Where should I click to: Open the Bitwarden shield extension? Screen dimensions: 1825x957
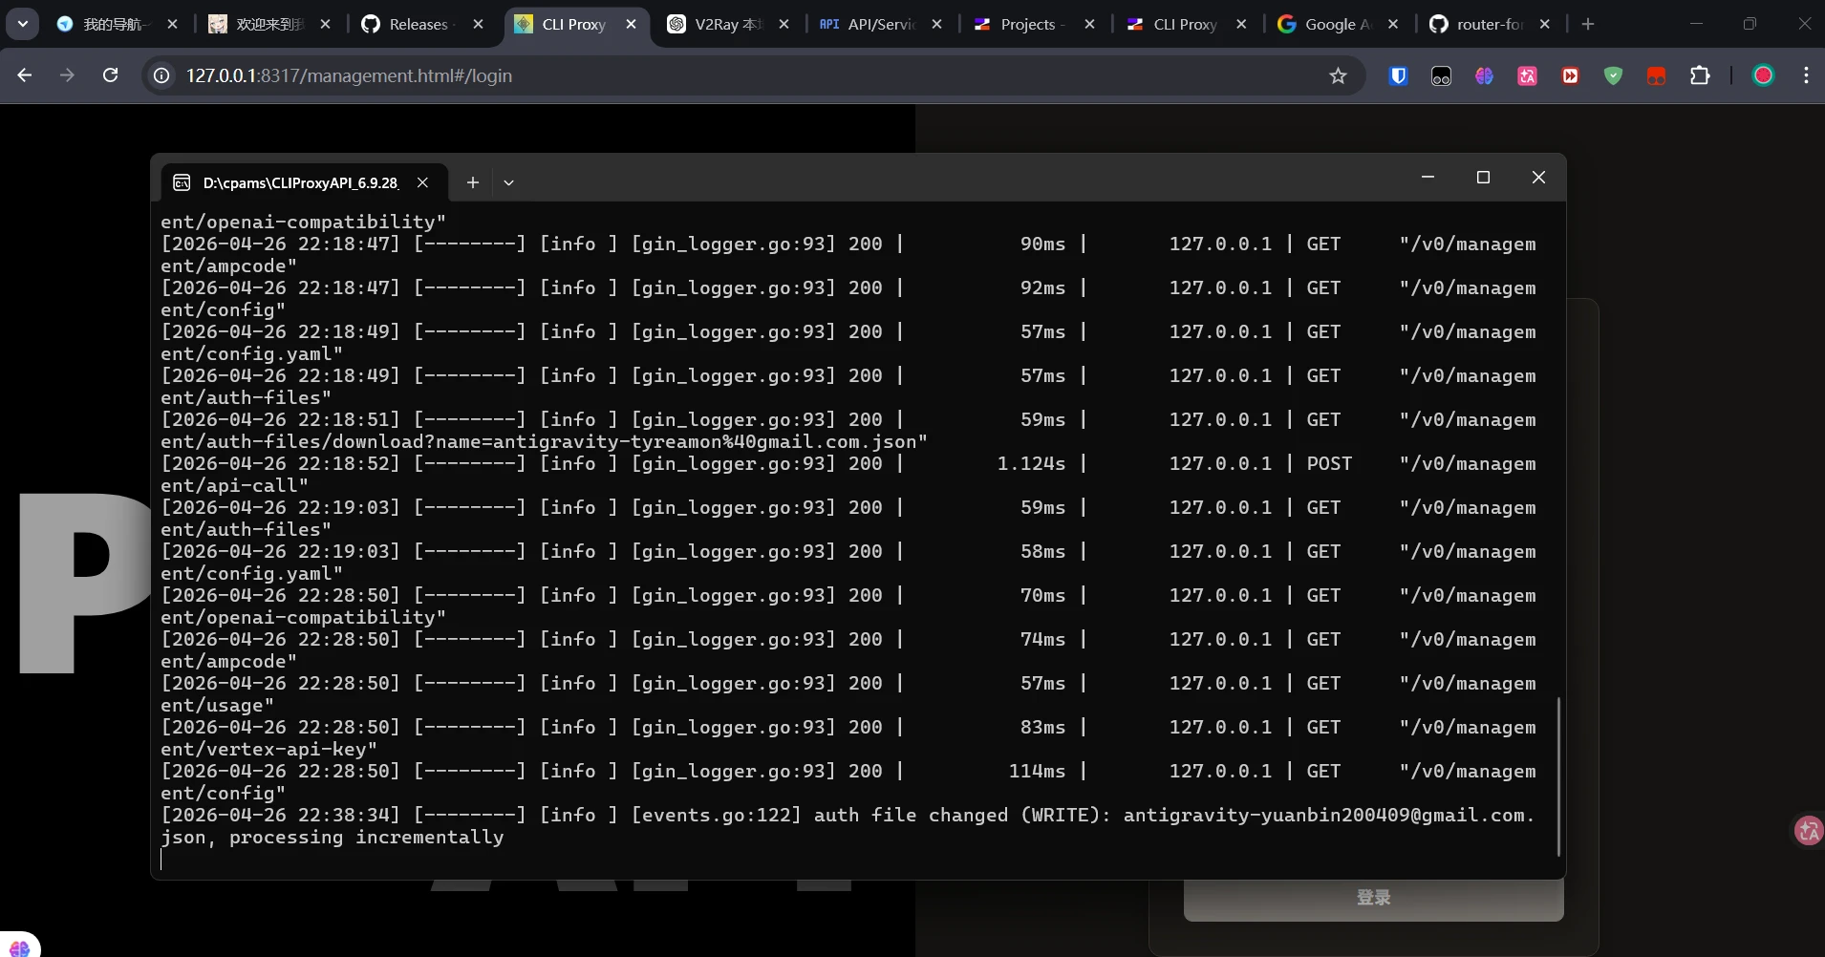1398,75
